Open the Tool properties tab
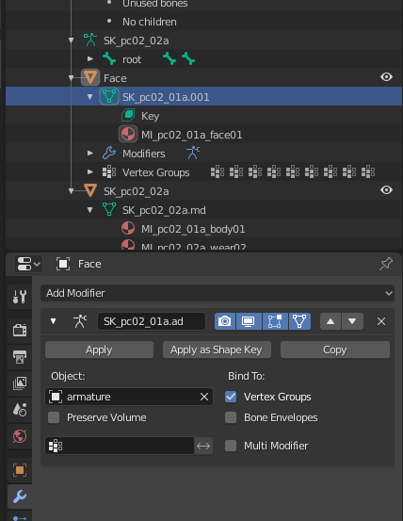 click(x=20, y=297)
